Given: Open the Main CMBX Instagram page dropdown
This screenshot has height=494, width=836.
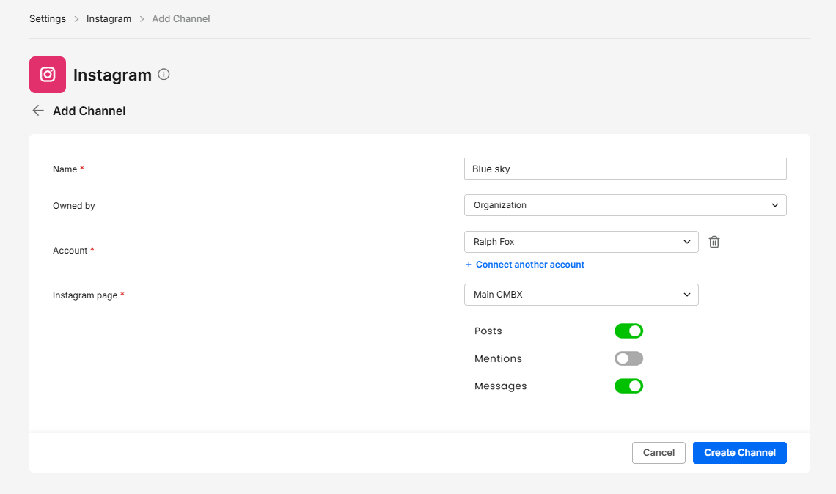Looking at the screenshot, I should [x=581, y=295].
